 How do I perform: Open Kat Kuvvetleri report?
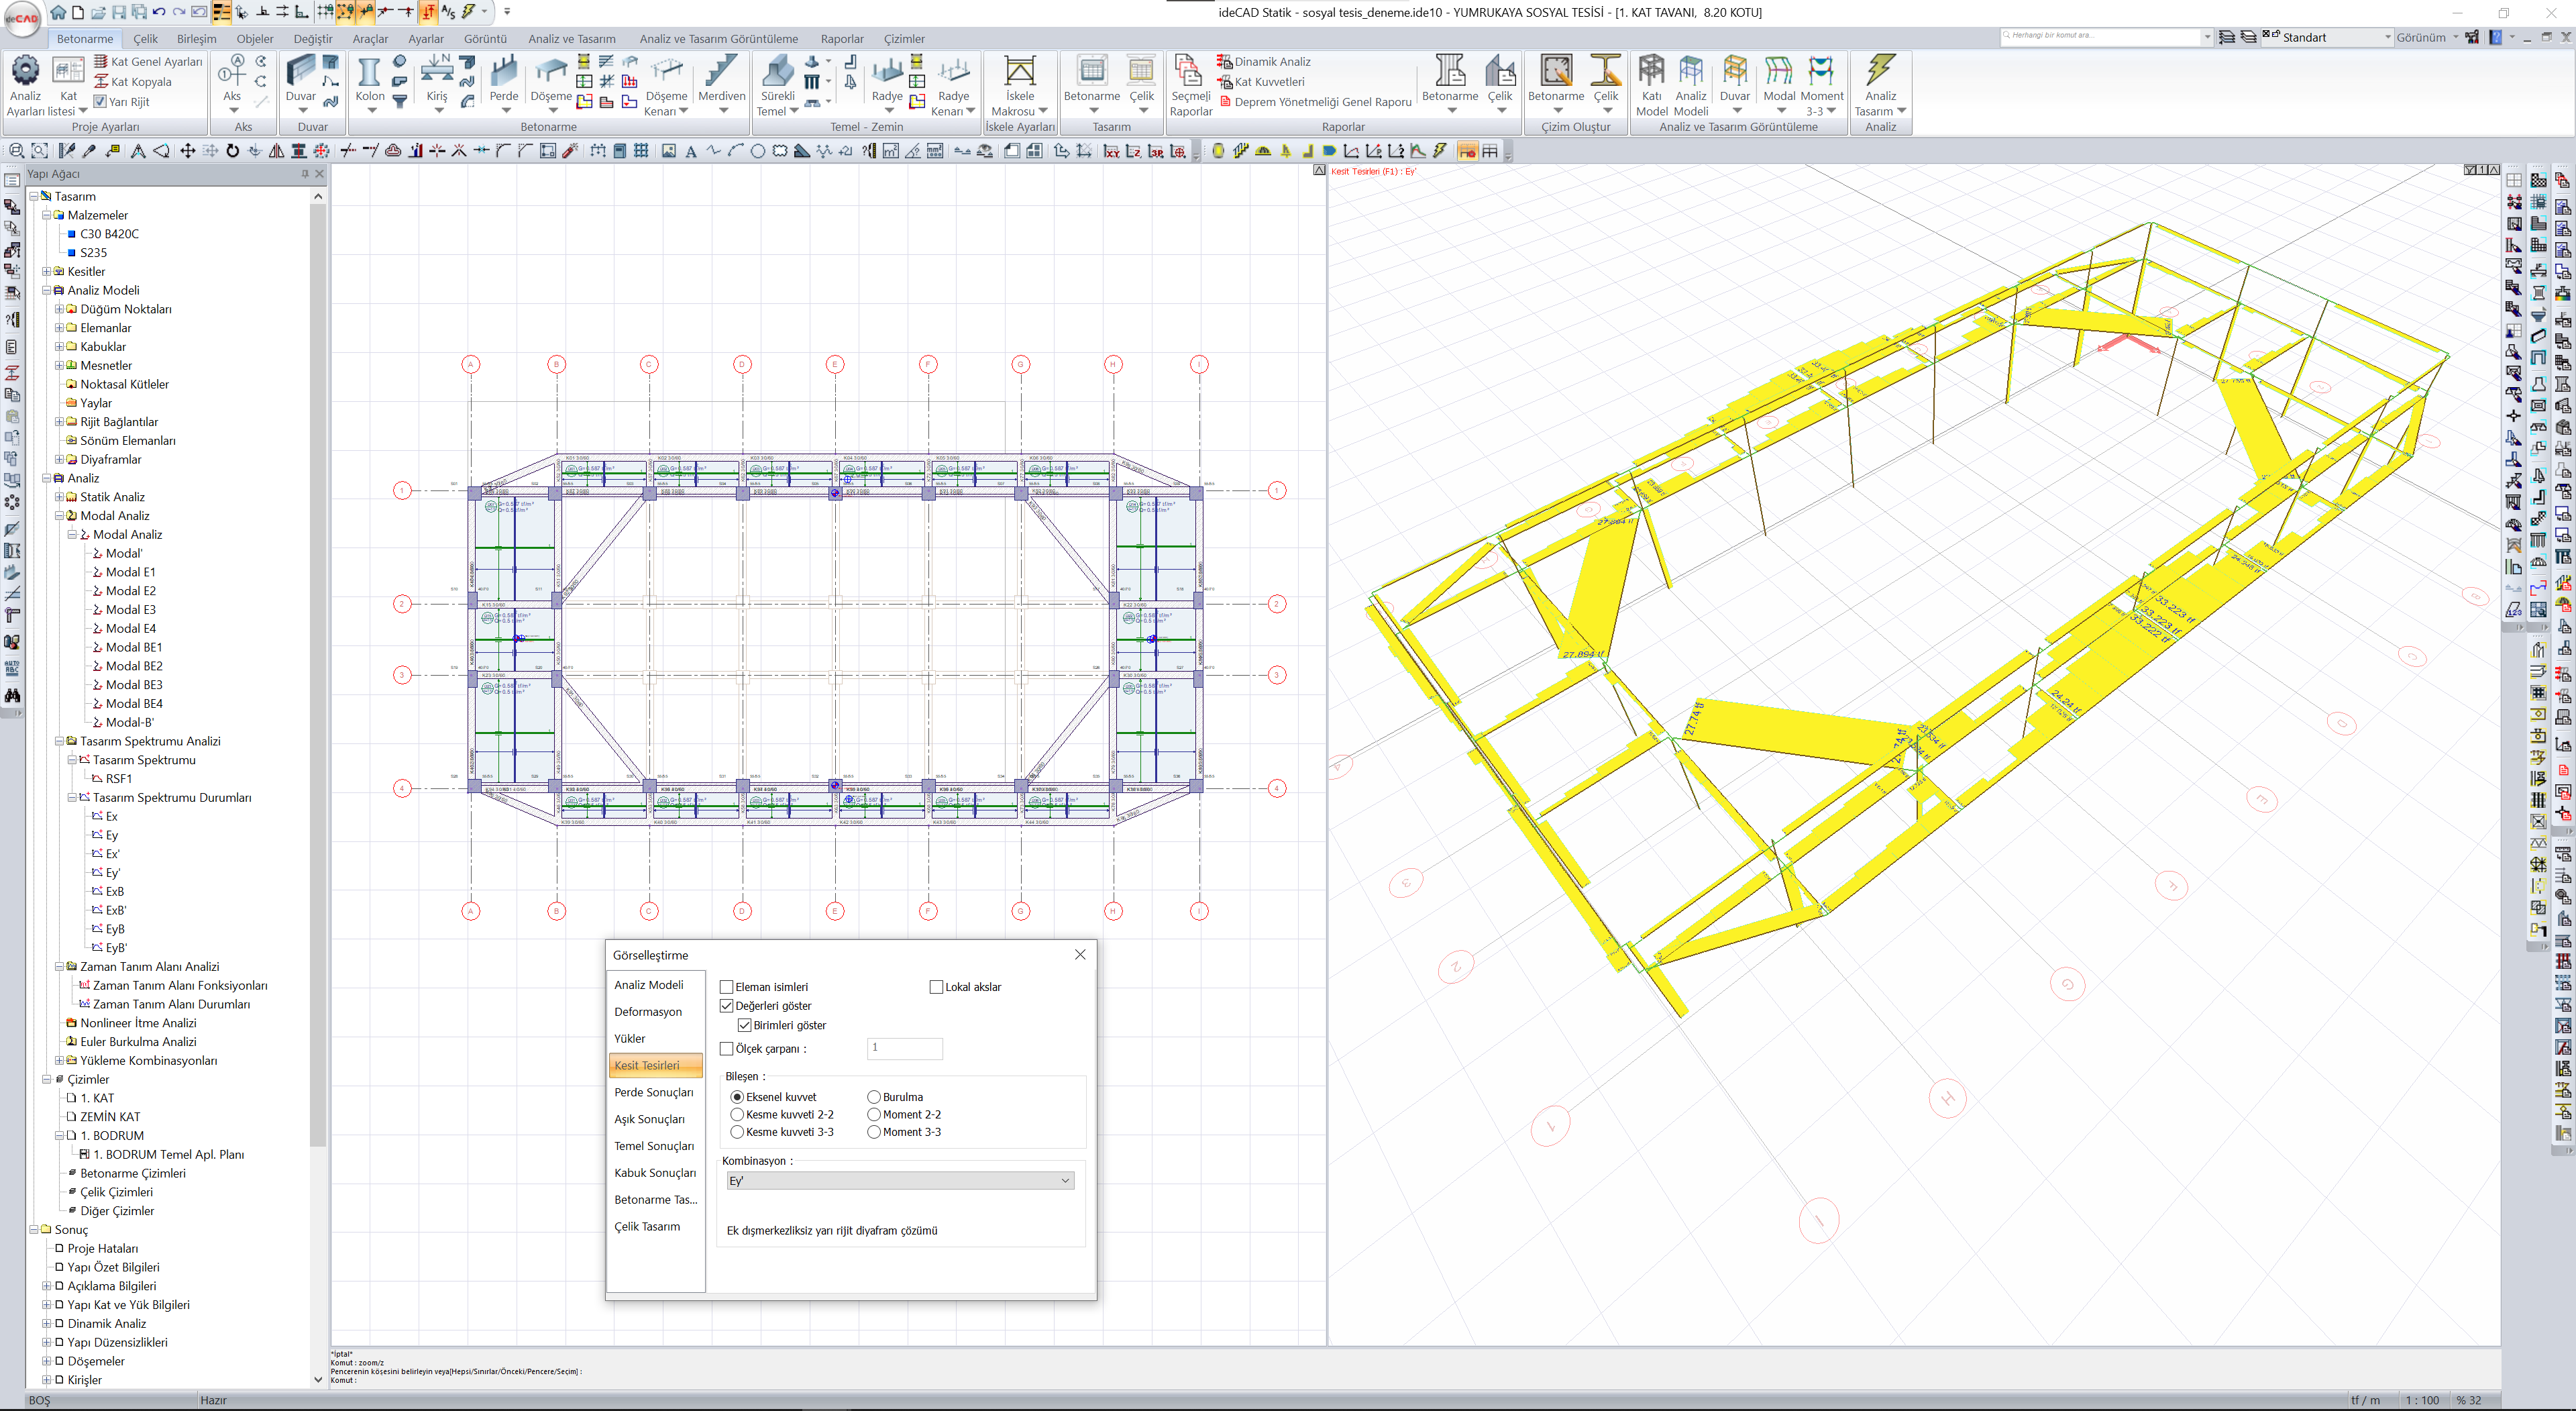pyautogui.click(x=1261, y=82)
